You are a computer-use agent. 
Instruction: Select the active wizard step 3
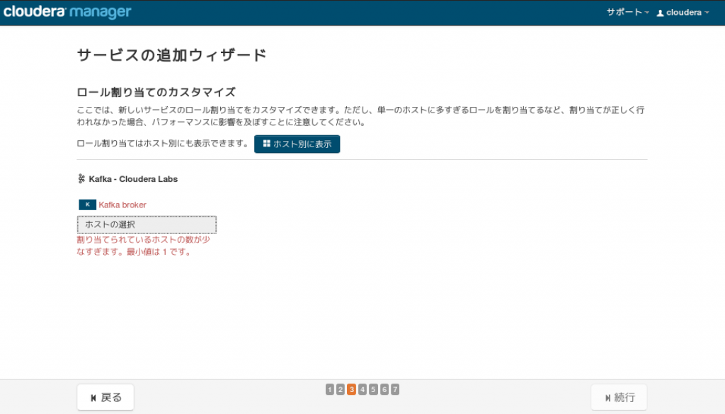coord(351,389)
